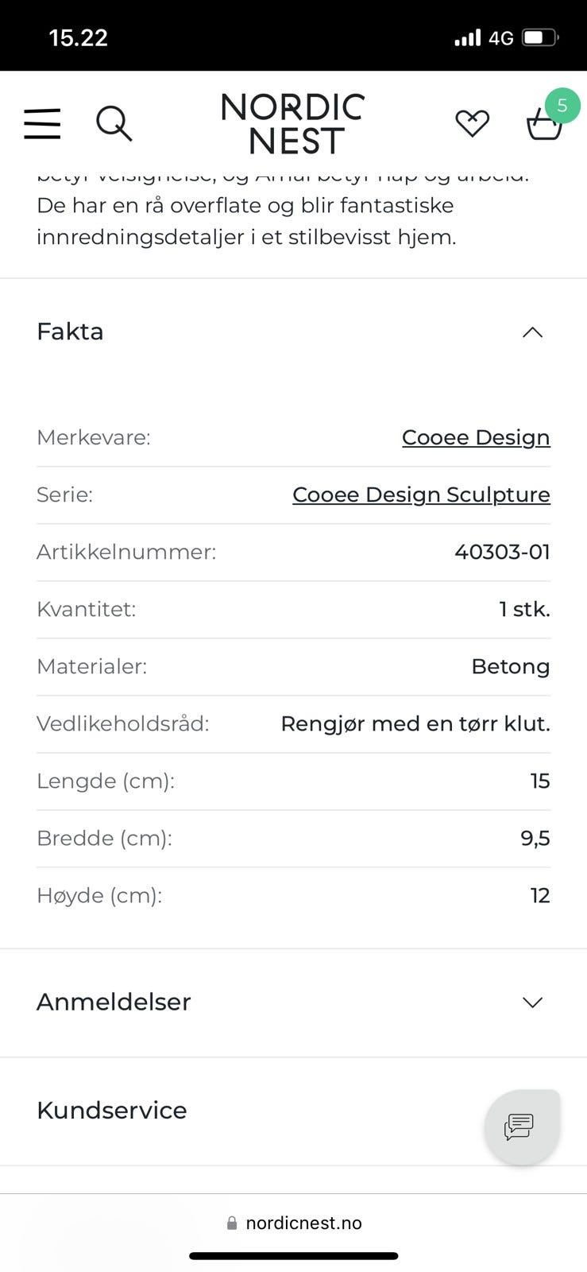The width and height of the screenshot is (587, 1272).
Task: Open the hamburger navigation menu
Action: (x=42, y=123)
